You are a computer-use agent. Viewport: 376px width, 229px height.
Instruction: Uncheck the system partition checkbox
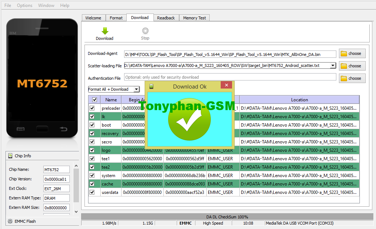[92, 176]
